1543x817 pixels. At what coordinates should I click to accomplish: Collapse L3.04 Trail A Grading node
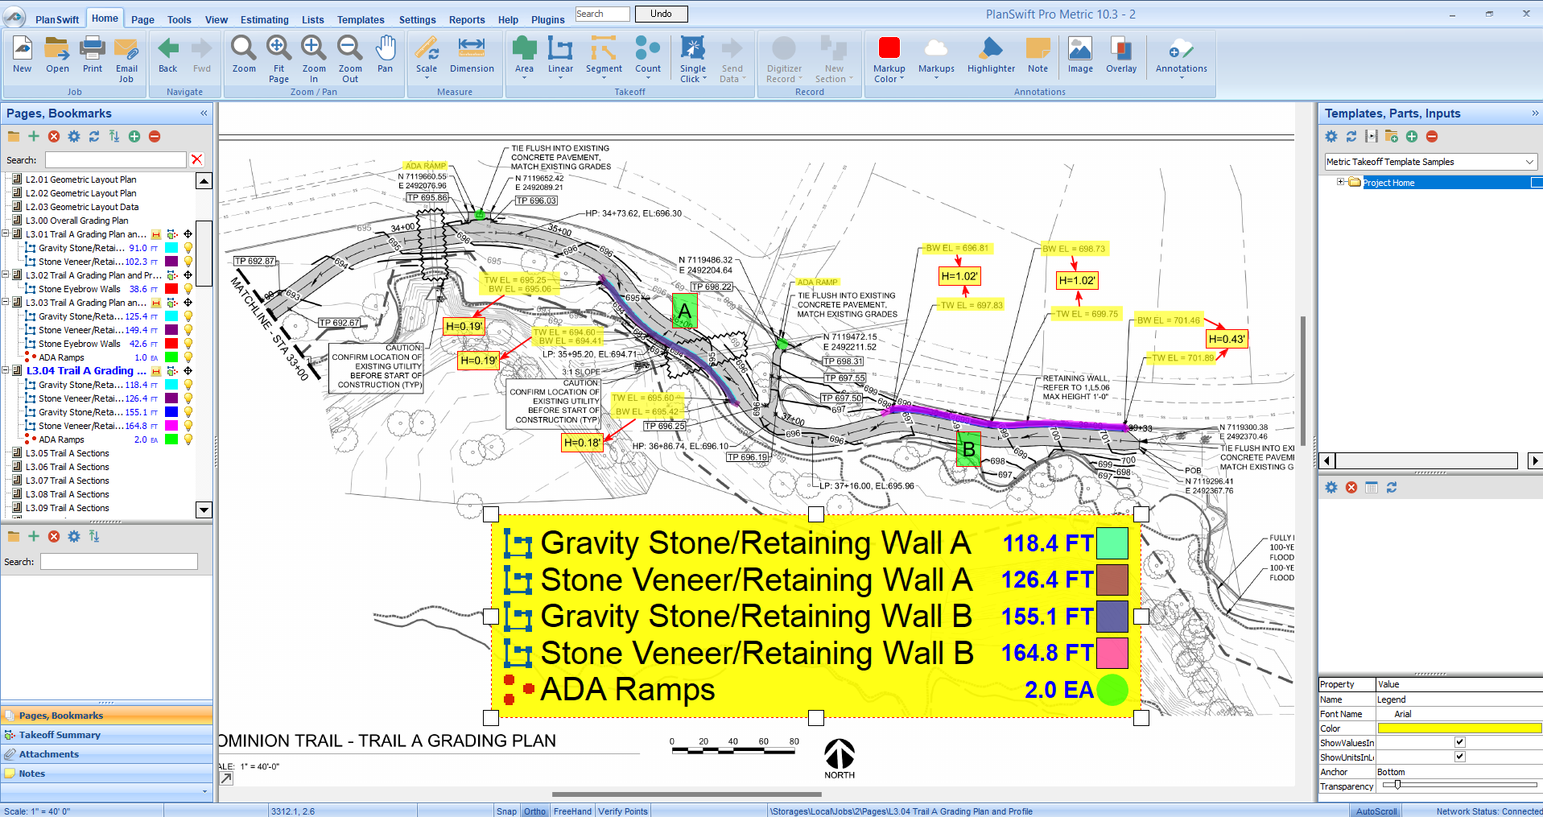(6, 371)
